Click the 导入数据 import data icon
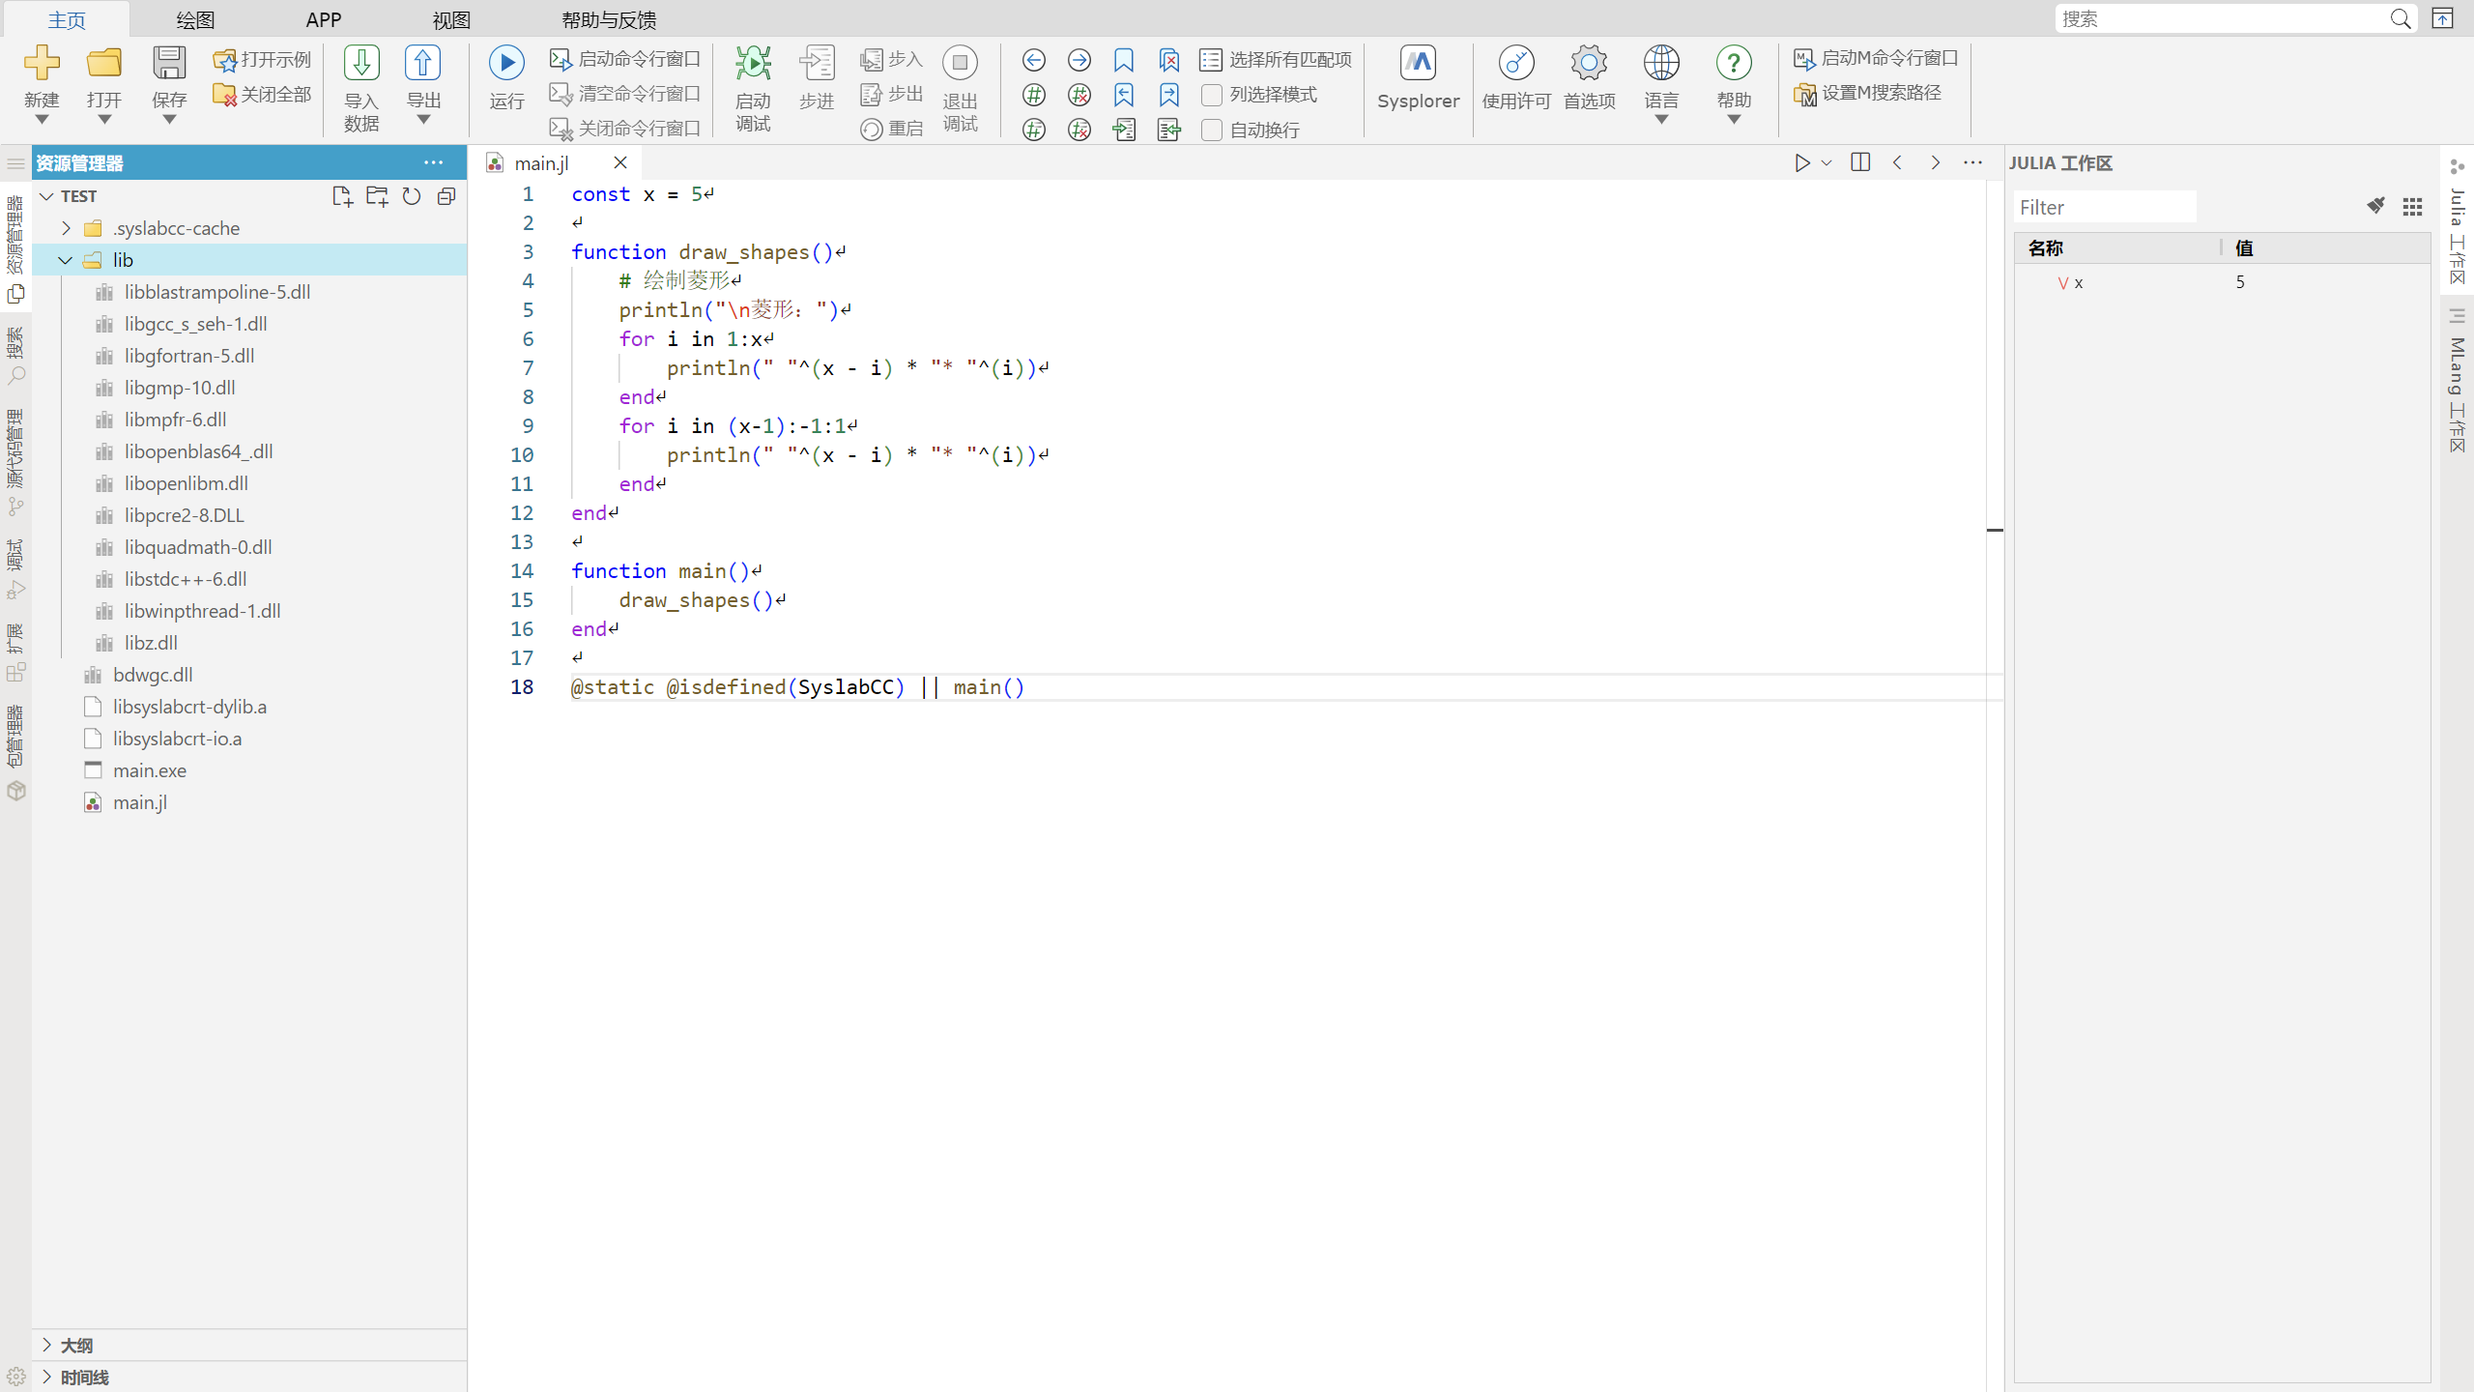This screenshot has width=2474, height=1392. tap(361, 63)
